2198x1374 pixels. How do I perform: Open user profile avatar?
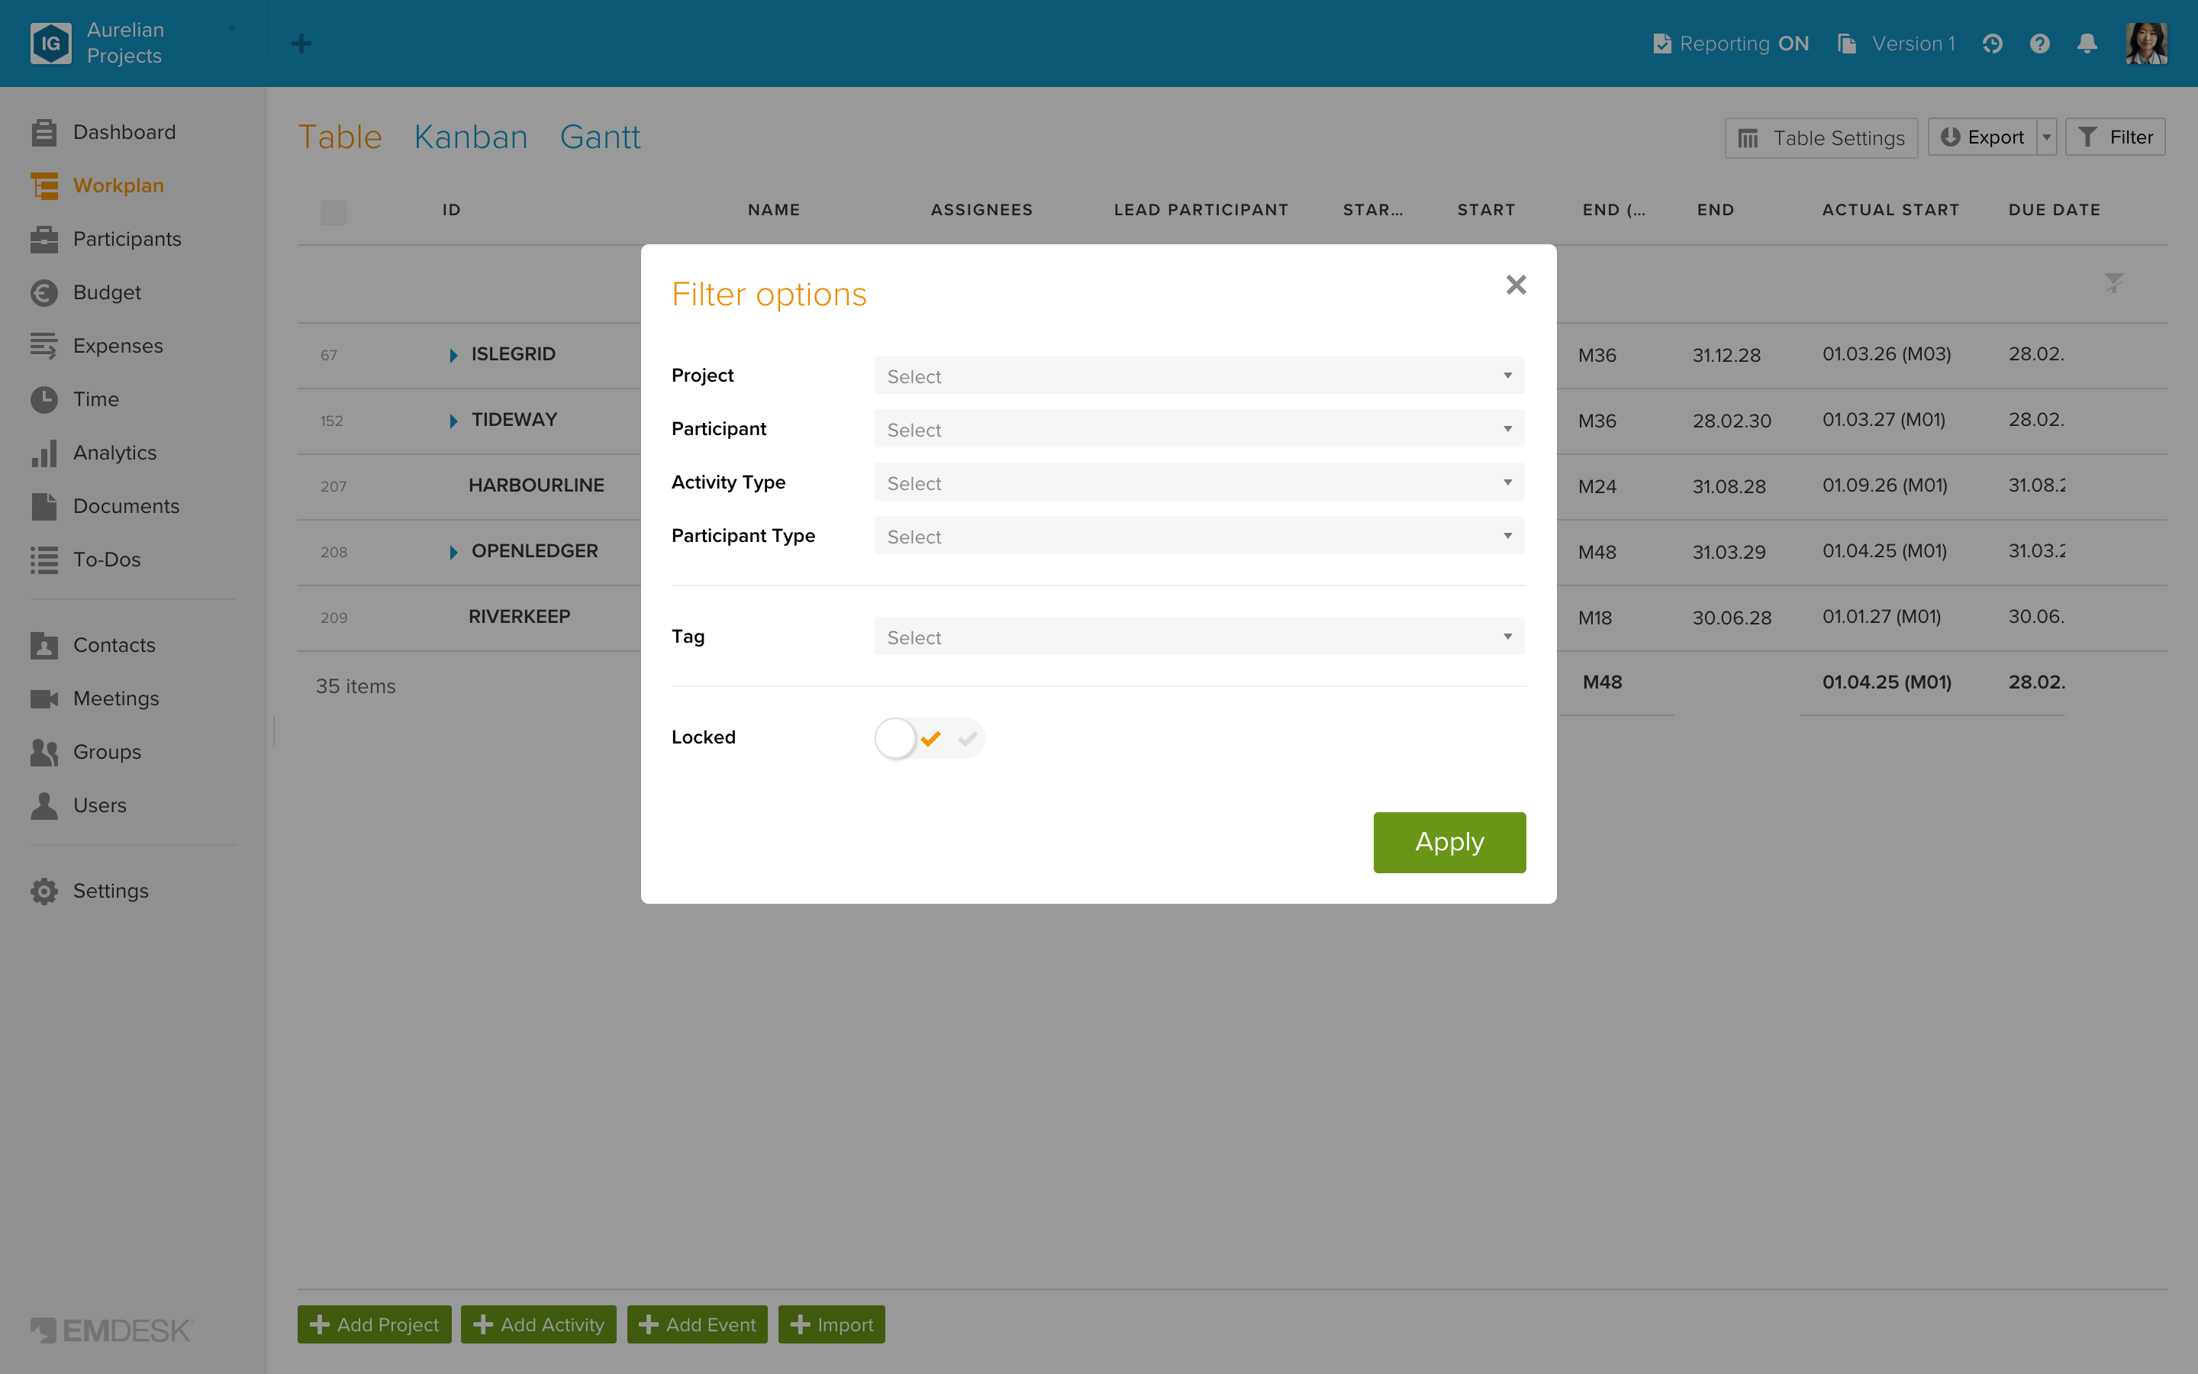[2146, 44]
